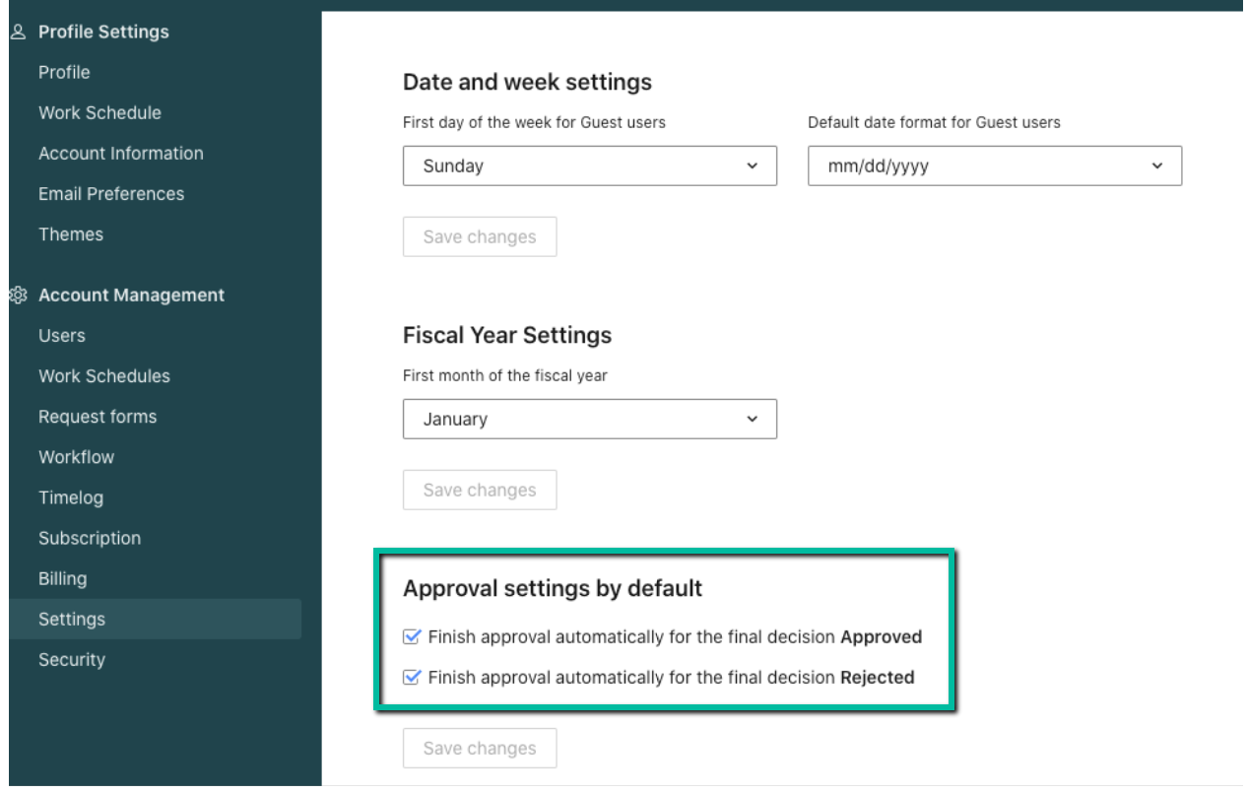The height and width of the screenshot is (793, 1247).
Task: Save changes under Fiscal Year Settings
Action: click(x=480, y=490)
